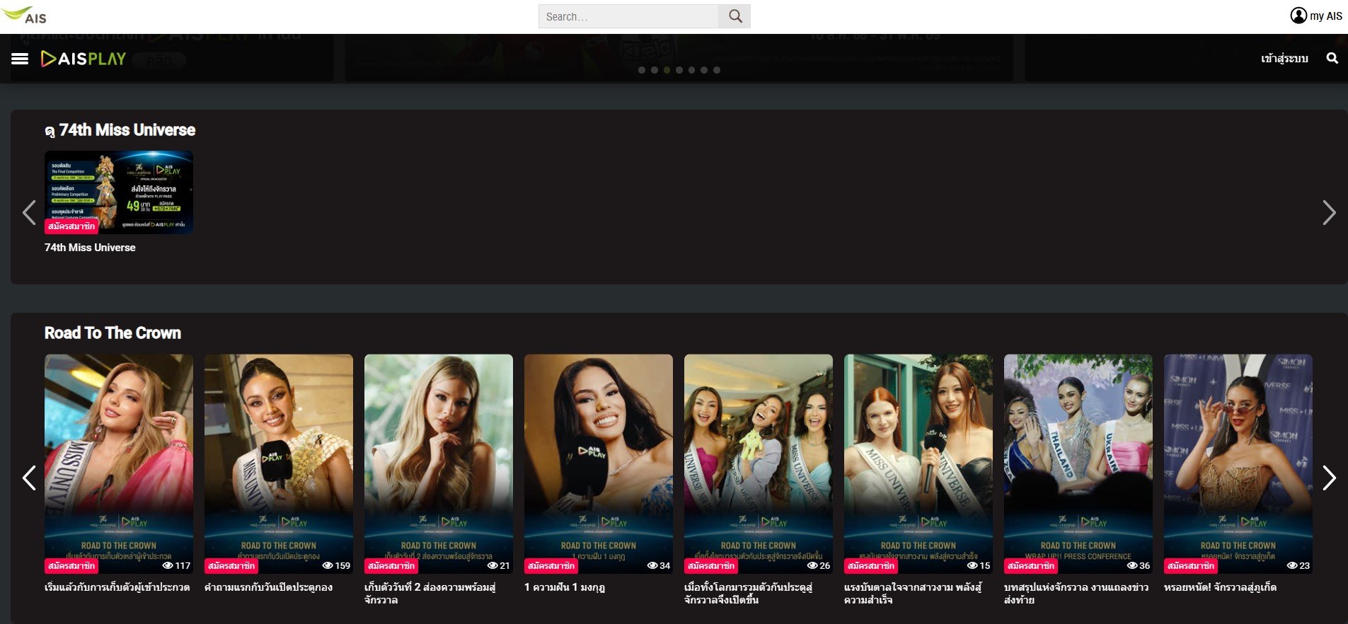Click สมัครสมาชิก badge on 34-views video

(x=551, y=566)
